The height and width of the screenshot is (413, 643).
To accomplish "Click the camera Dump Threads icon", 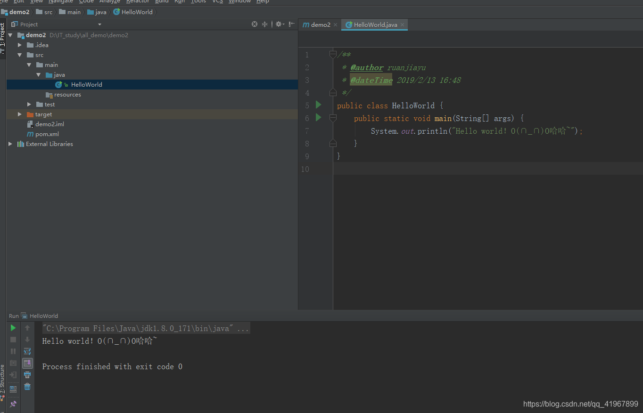I will 13,363.
